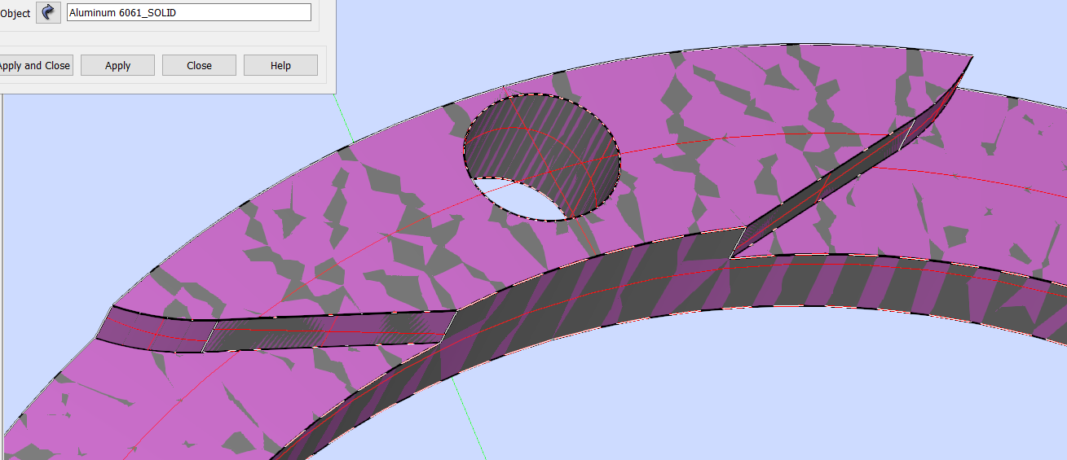The height and width of the screenshot is (460, 1067).
Task: Click the arrow icon beside the Object field
Action: (x=49, y=12)
